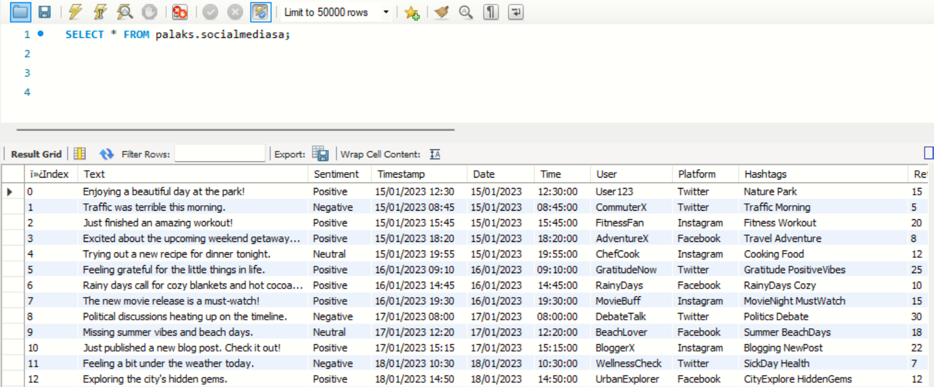Select user cell 'CommuterX'
This screenshot has width=934, height=387.
pyautogui.click(x=632, y=208)
